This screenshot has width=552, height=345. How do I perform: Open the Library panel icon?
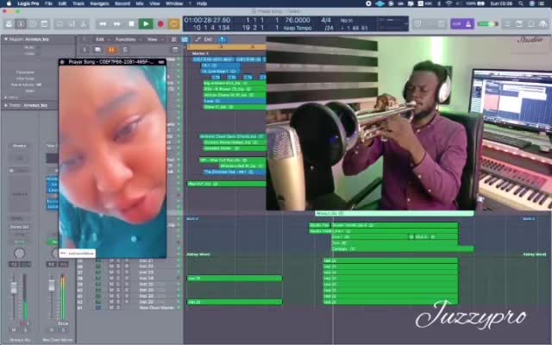point(9,24)
